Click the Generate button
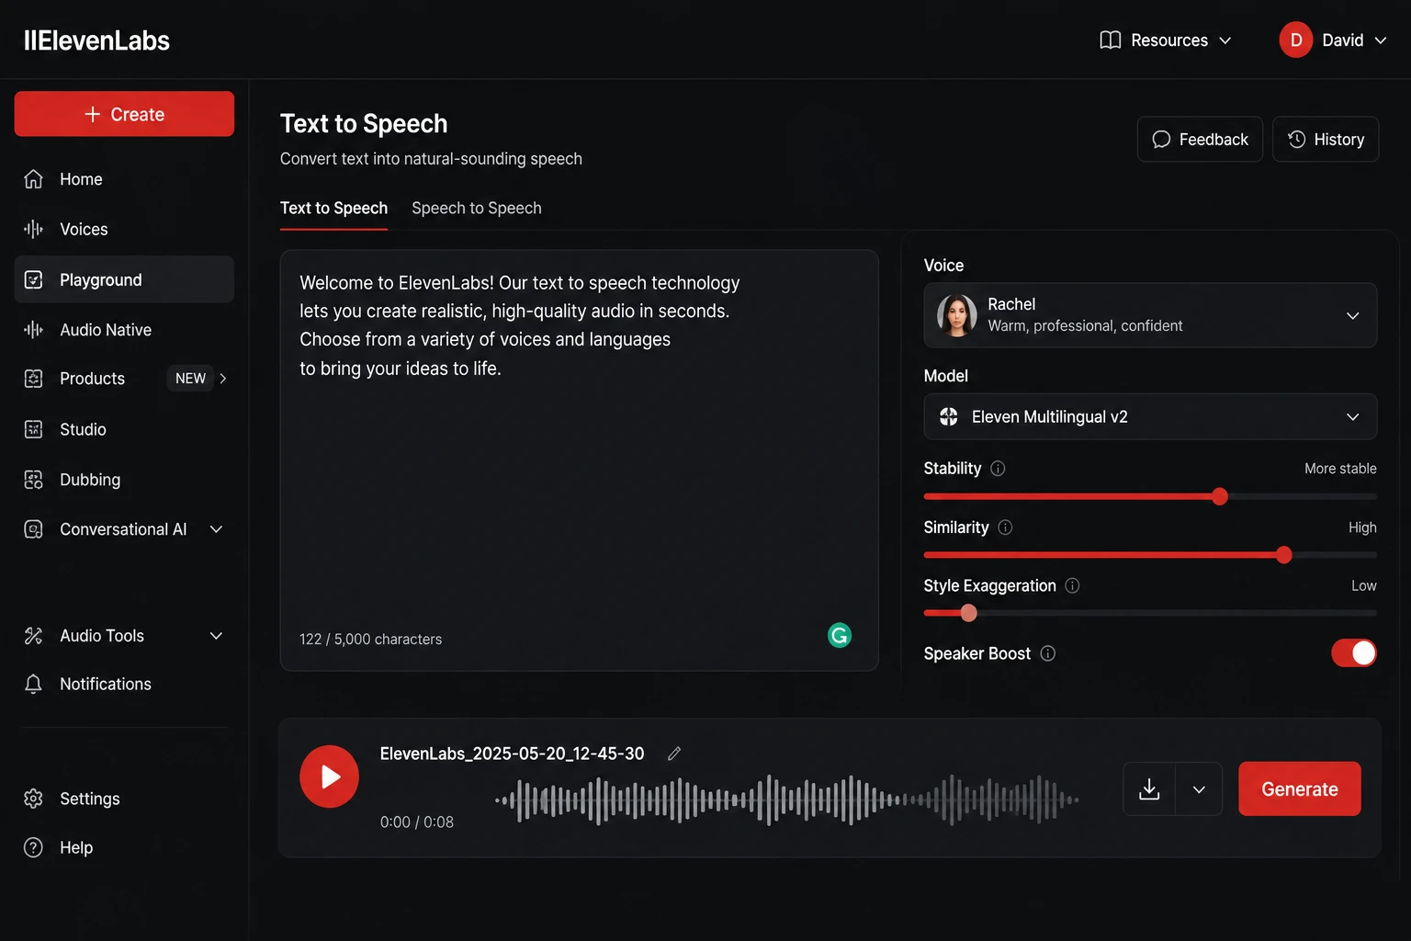The image size is (1411, 941). coord(1300,788)
